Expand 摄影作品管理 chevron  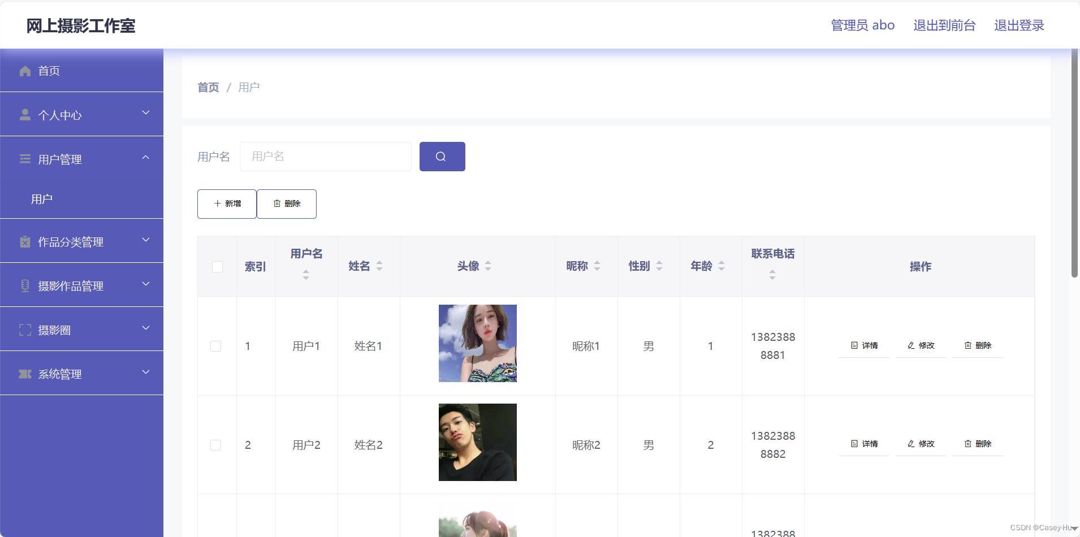tap(146, 284)
